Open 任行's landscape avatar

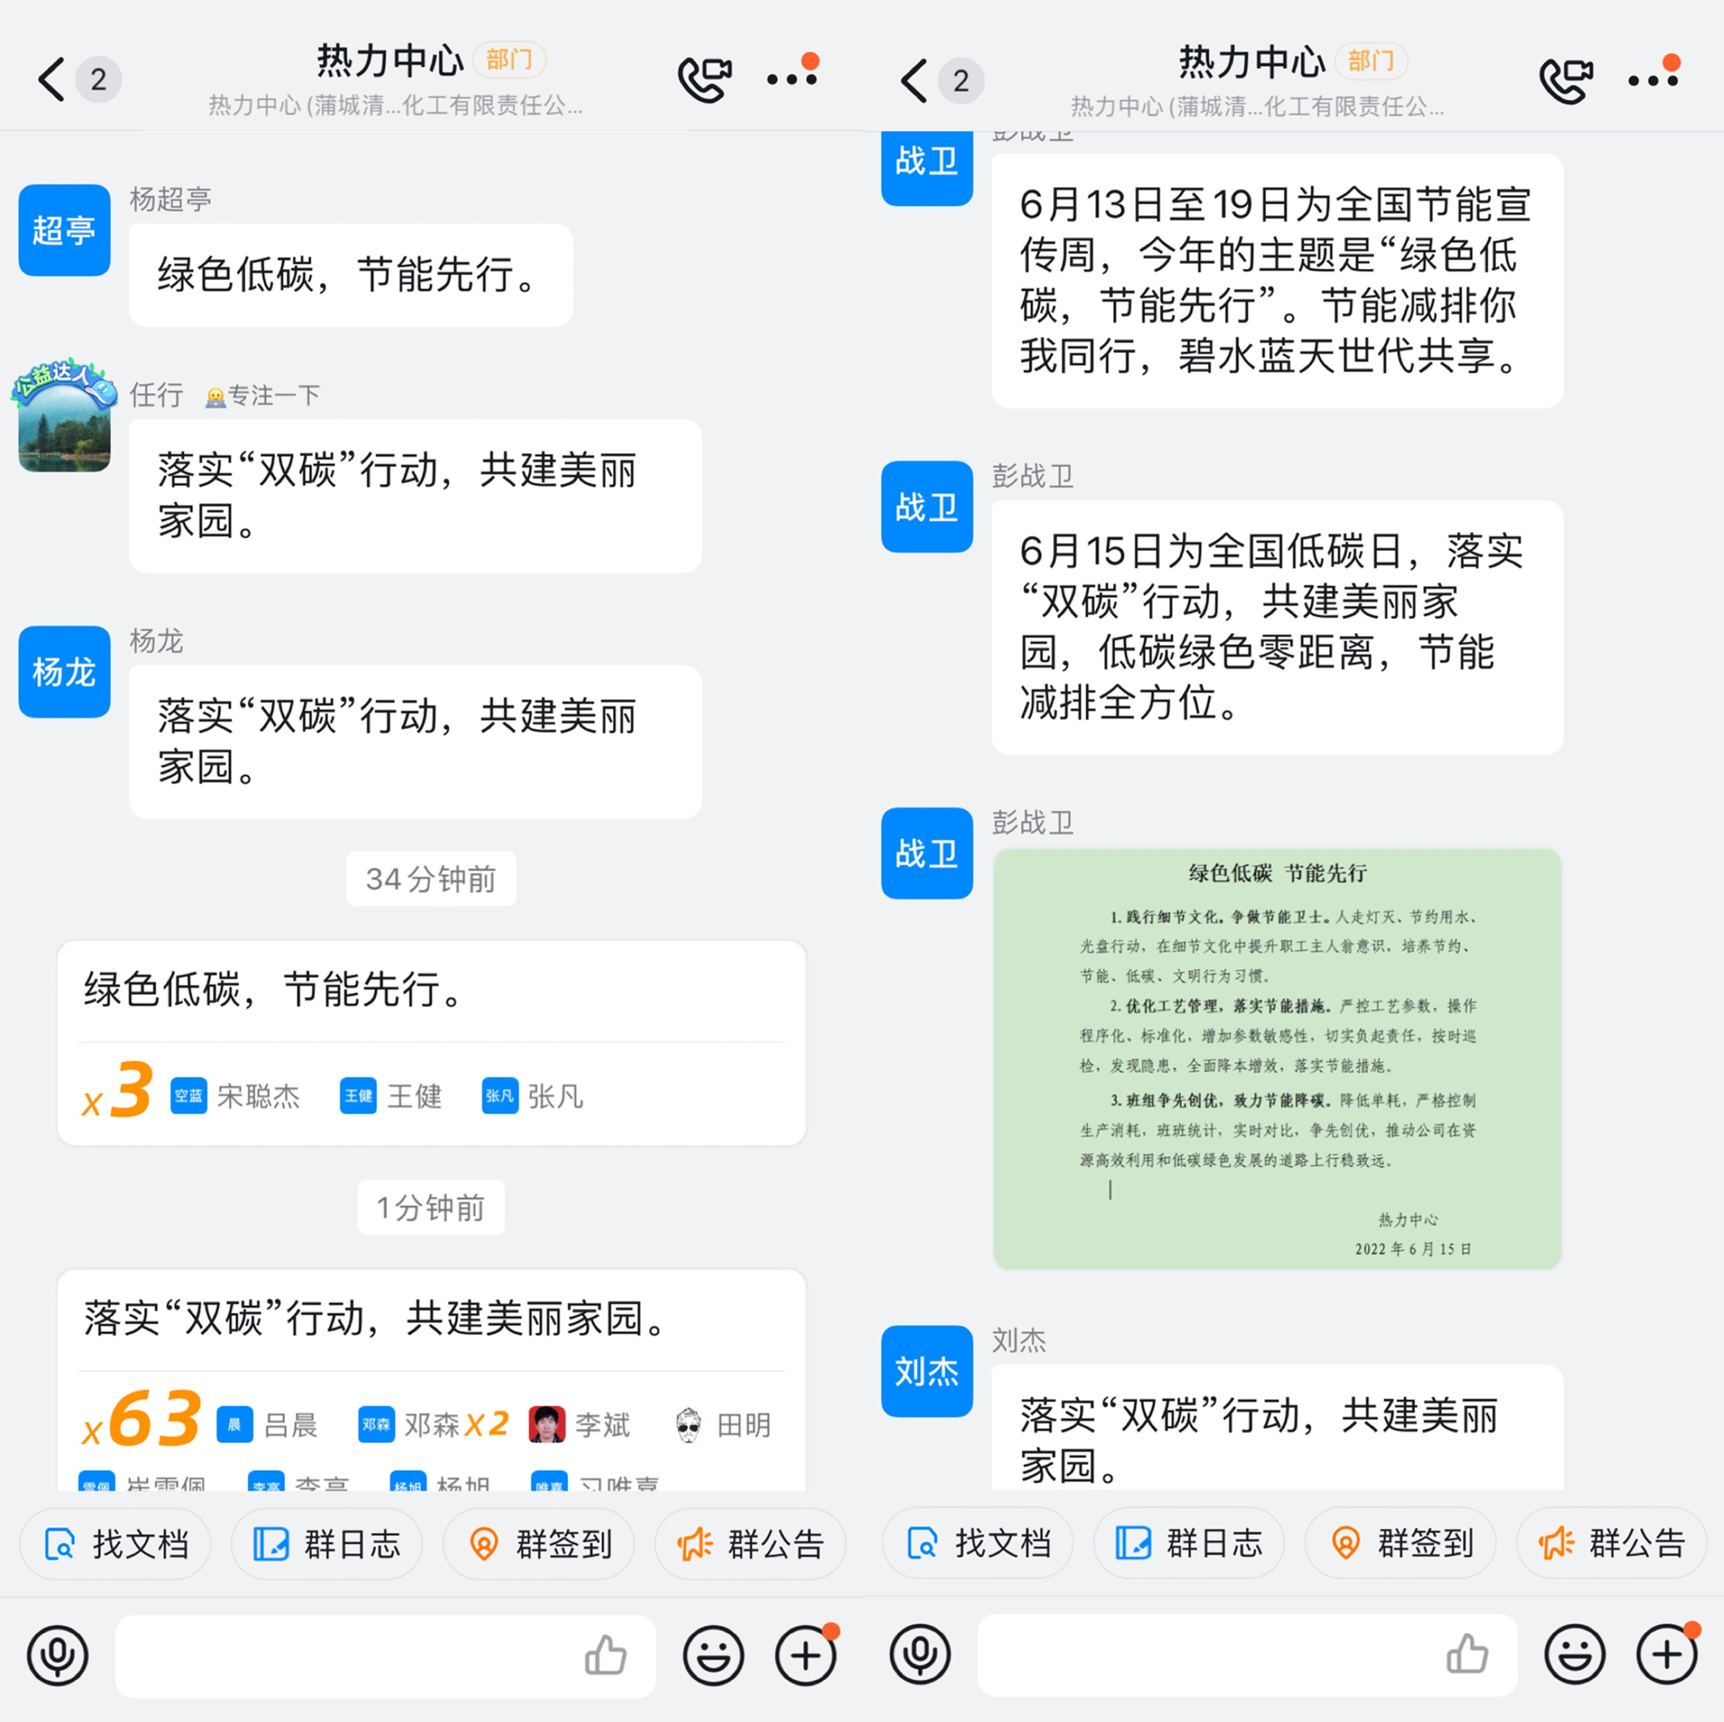click(x=64, y=417)
